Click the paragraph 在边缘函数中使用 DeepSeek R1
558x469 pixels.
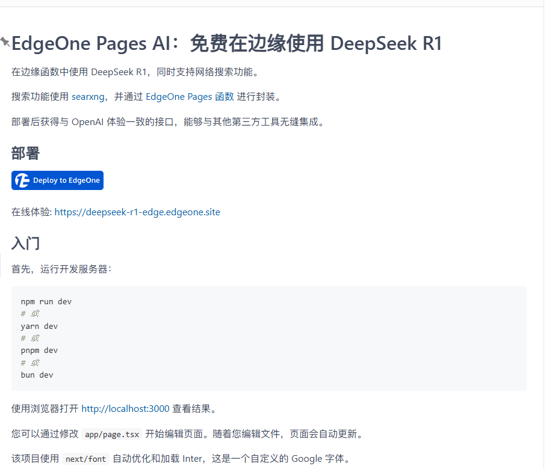coord(135,72)
